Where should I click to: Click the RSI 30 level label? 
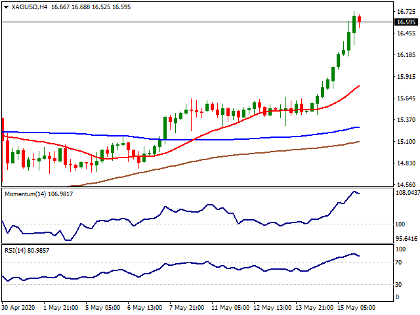coord(398,284)
